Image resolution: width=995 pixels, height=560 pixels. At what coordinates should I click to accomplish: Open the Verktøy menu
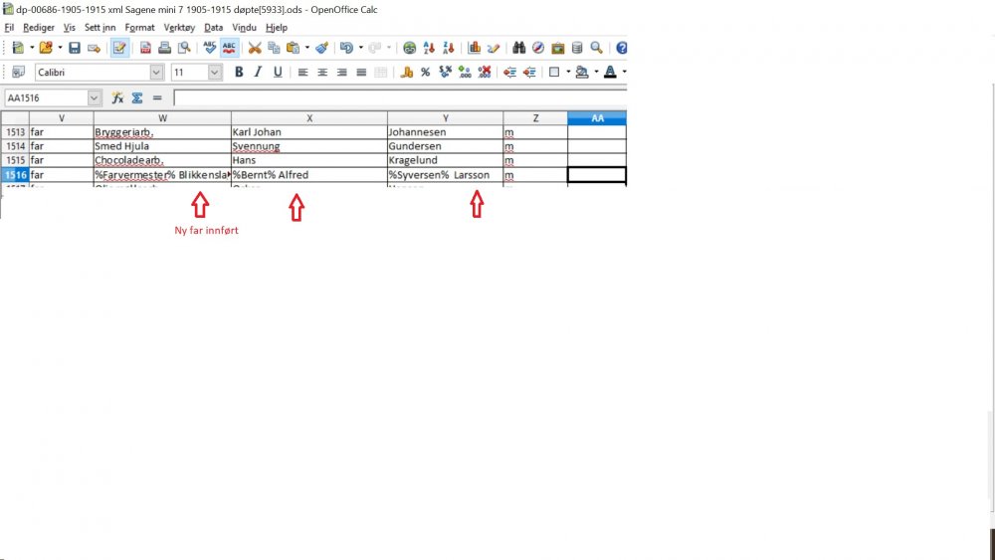[x=179, y=28]
